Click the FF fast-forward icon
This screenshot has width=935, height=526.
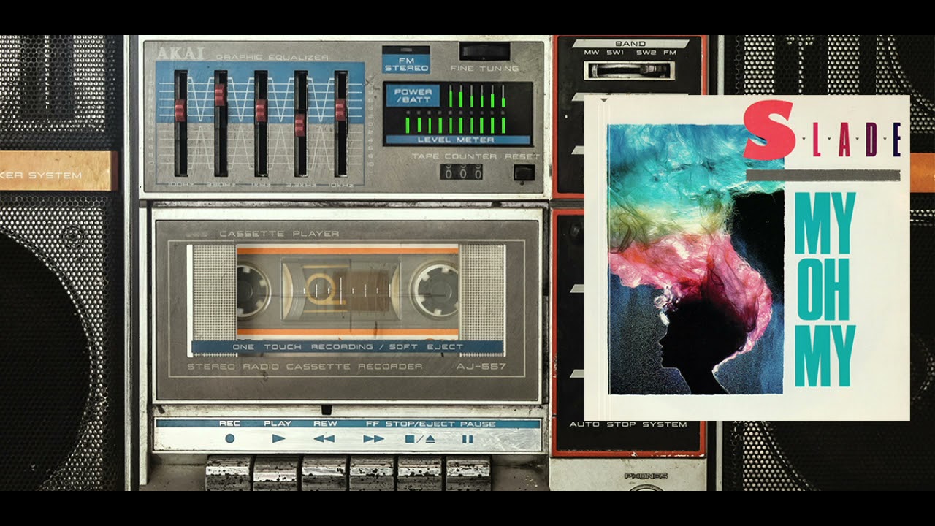[x=373, y=438]
